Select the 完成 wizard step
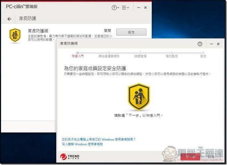Image resolution: width=227 pixels, height=165 pixels. pyautogui.click(x=203, y=55)
